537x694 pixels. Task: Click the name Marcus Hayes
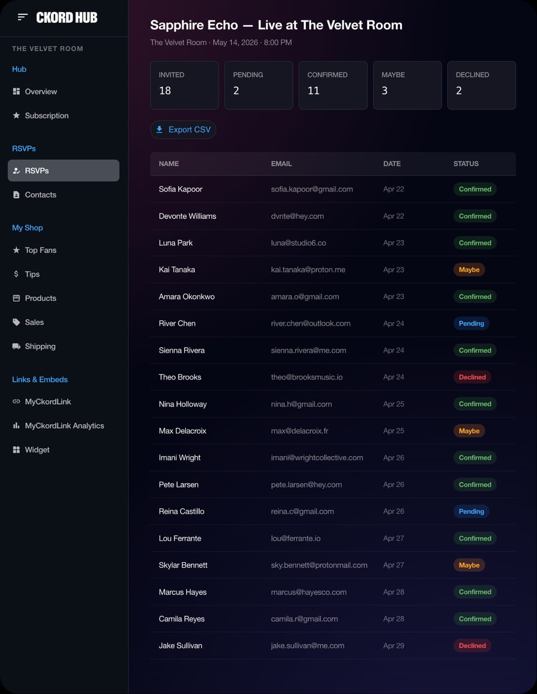(x=182, y=592)
